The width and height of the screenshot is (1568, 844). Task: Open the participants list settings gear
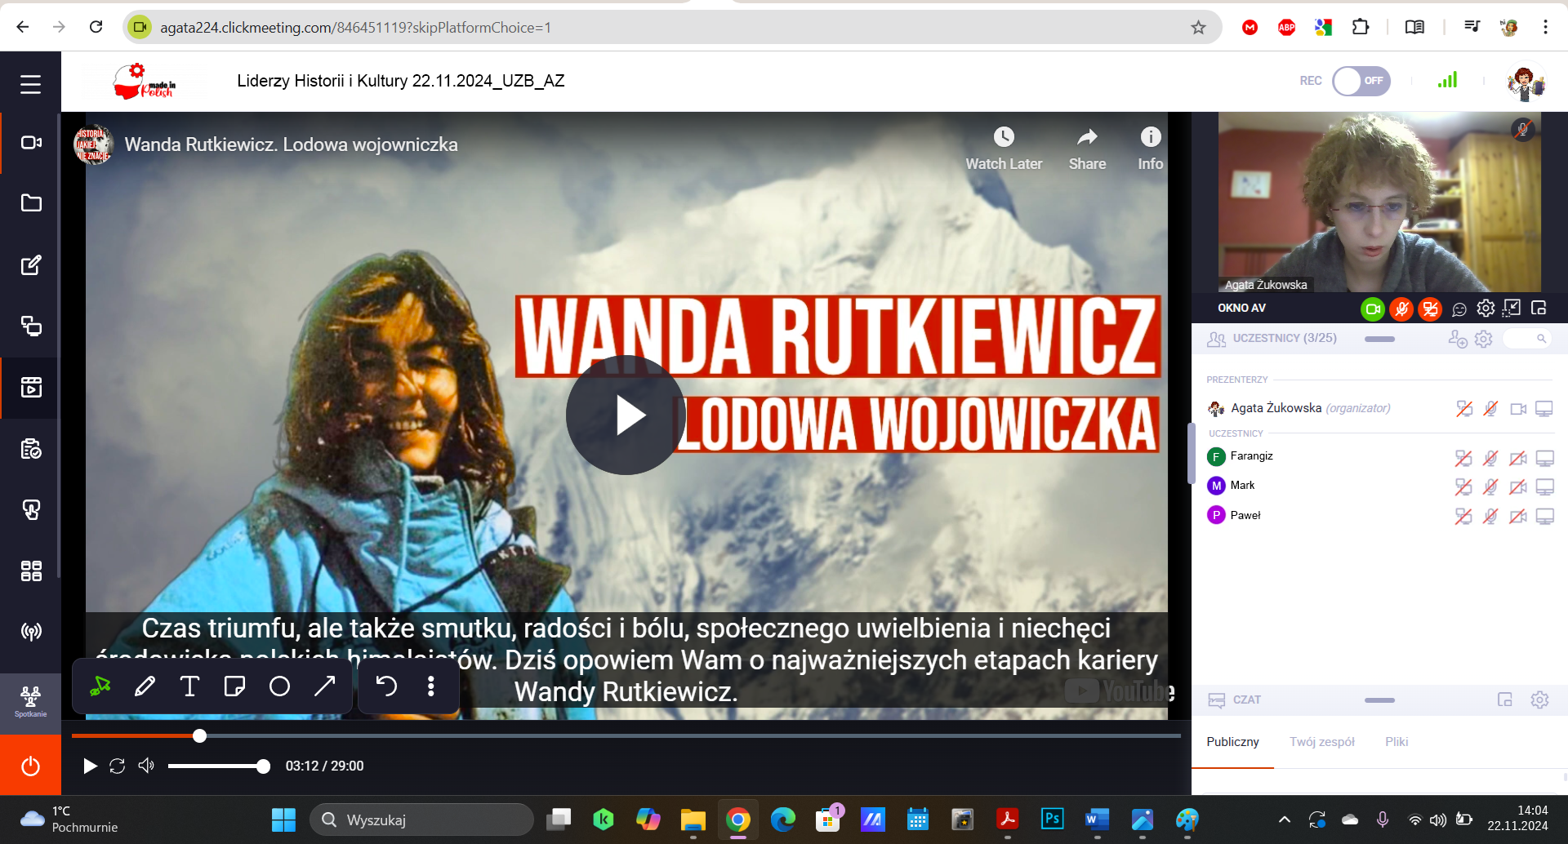(x=1484, y=339)
